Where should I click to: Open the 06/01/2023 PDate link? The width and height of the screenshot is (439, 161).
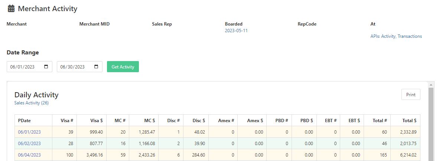29,132
